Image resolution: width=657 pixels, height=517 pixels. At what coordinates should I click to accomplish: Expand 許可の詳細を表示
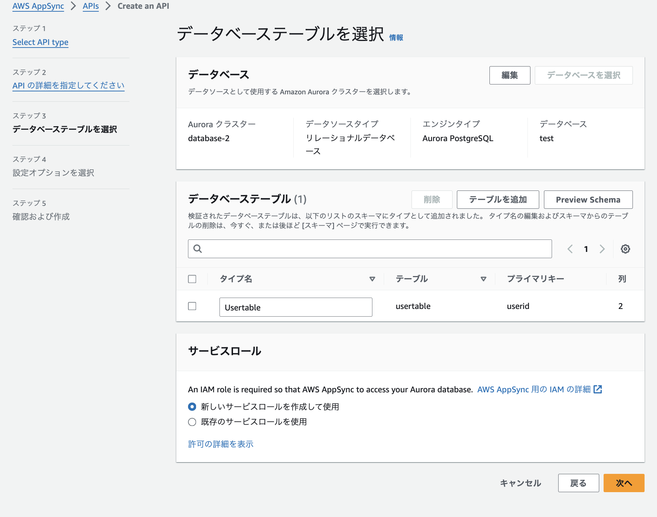221,444
